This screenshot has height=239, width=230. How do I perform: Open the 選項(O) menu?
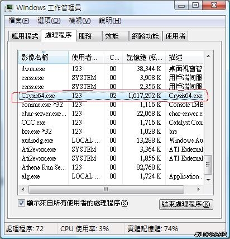tap(49, 21)
